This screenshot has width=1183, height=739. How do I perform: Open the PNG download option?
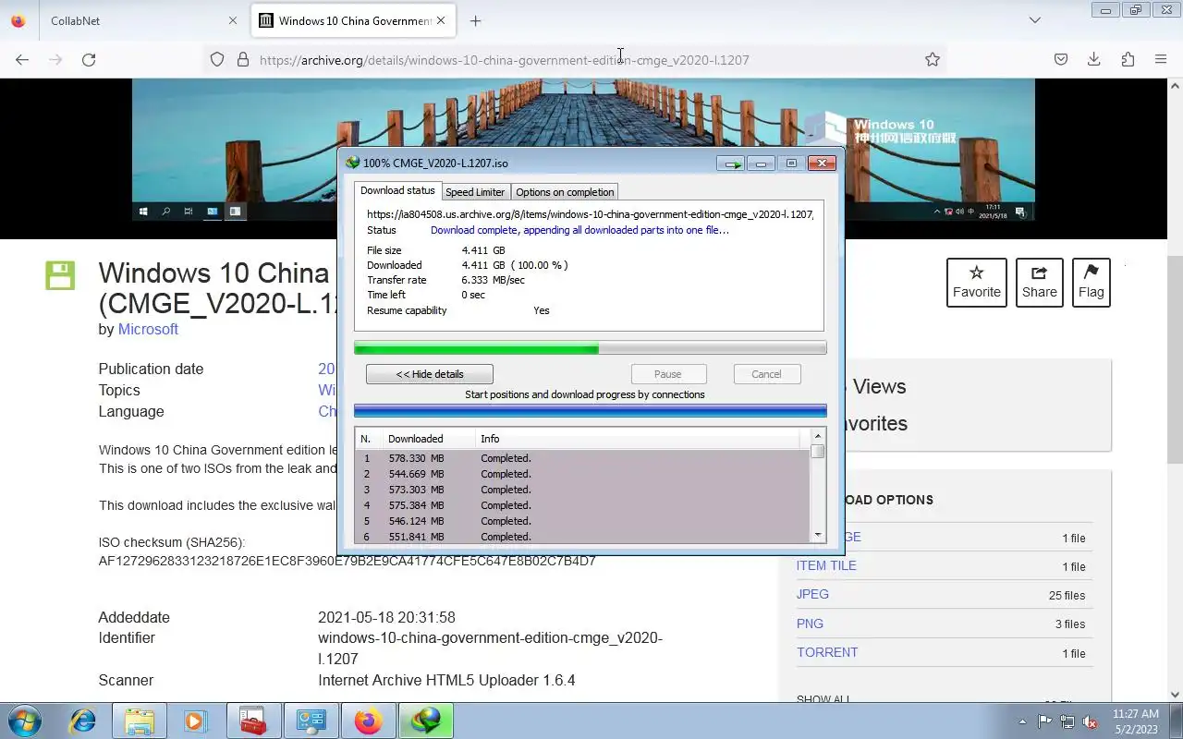[x=810, y=624]
